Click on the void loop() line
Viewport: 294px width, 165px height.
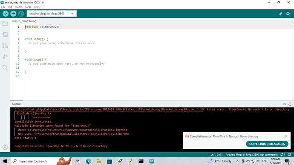tap(36, 60)
